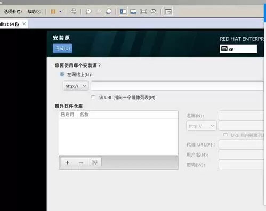Close the Redhat 64 位 tab
This screenshot has height=211, width=266.
click(x=24, y=24)
